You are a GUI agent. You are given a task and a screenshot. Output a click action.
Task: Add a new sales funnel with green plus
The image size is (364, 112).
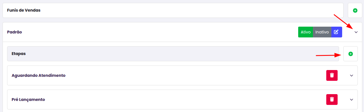point(355,10)
